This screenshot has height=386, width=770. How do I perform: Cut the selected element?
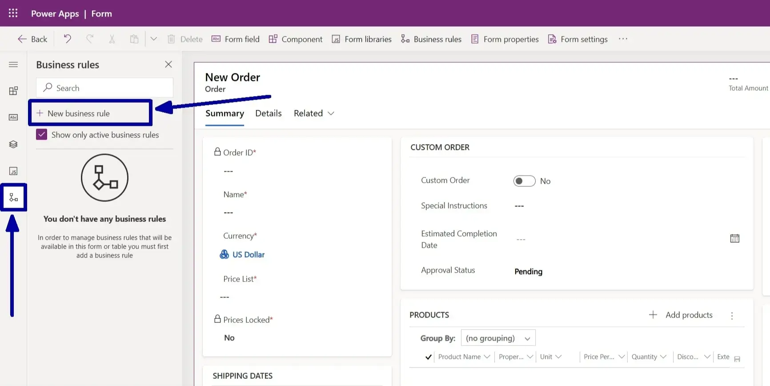pos(112,39)
